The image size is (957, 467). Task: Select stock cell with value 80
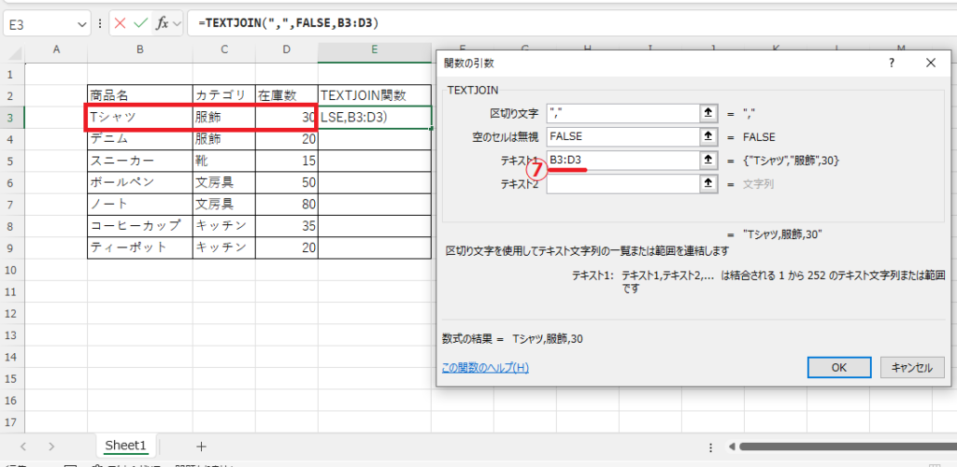[x=287, y=205]
